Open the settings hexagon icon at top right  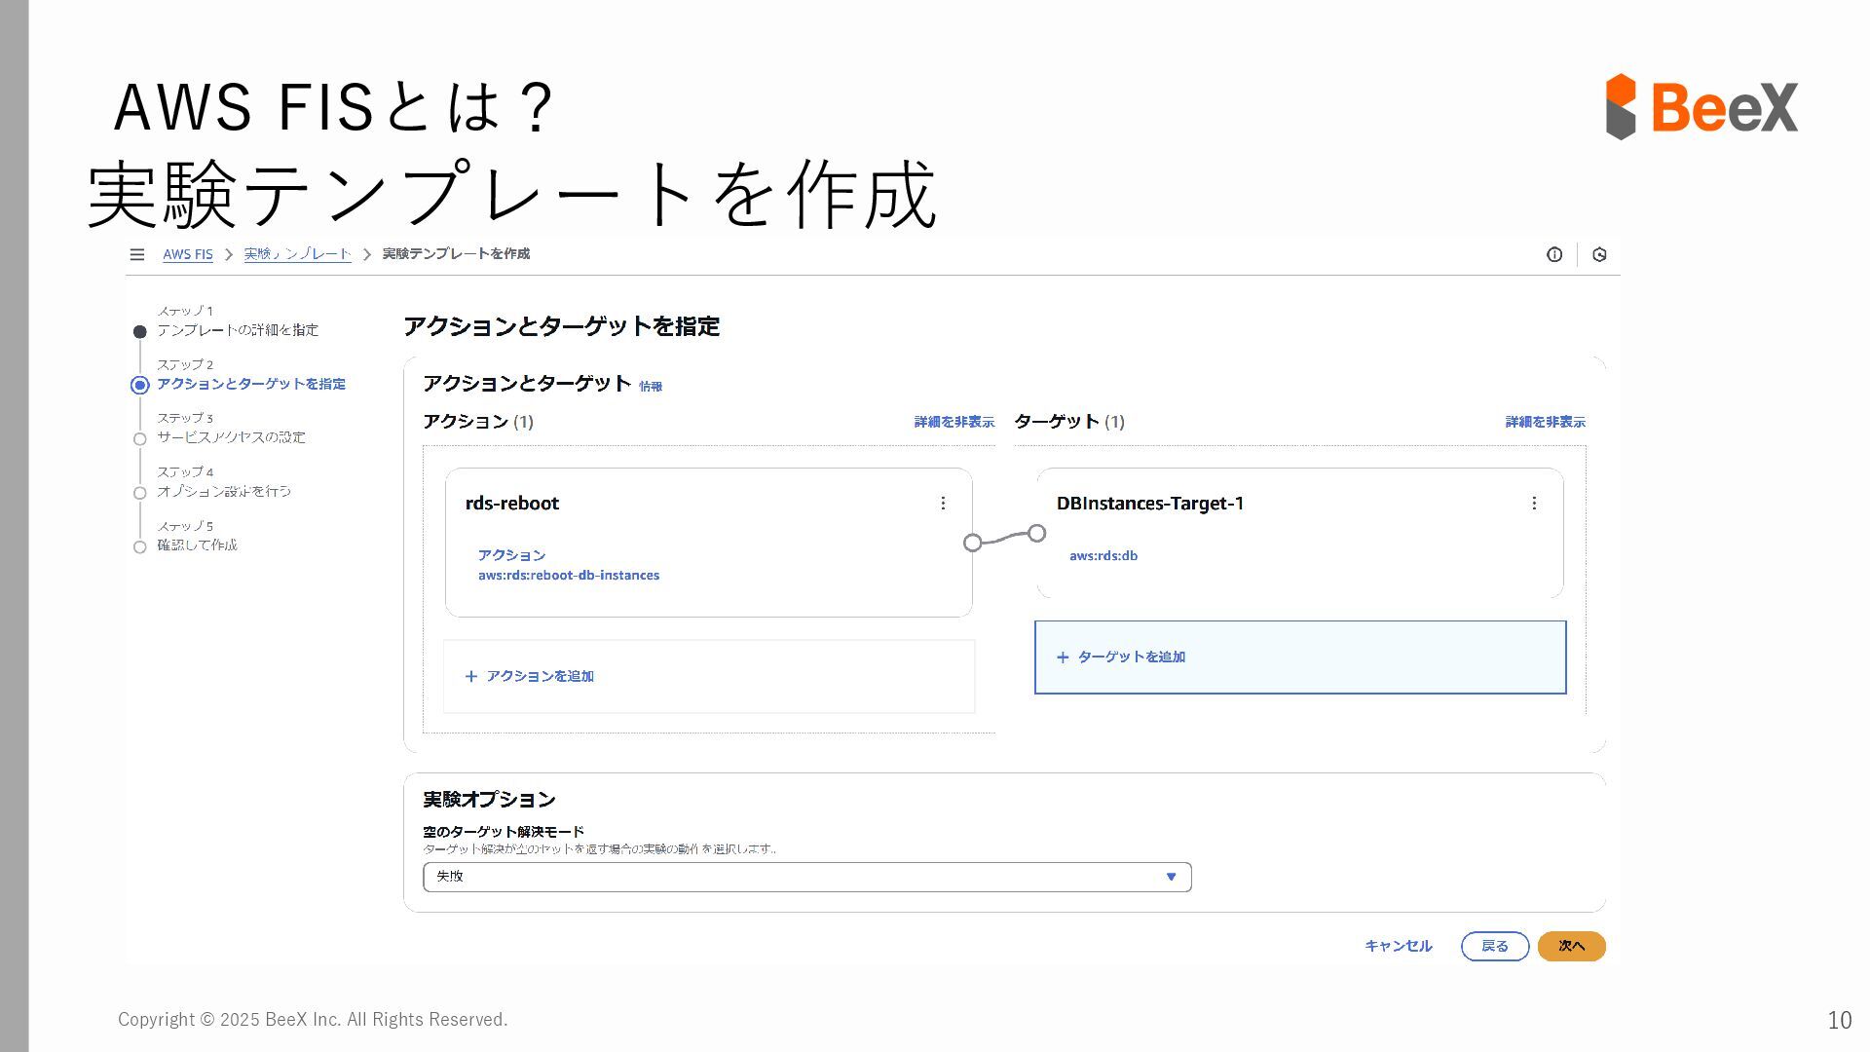(x=1599, y=254)
